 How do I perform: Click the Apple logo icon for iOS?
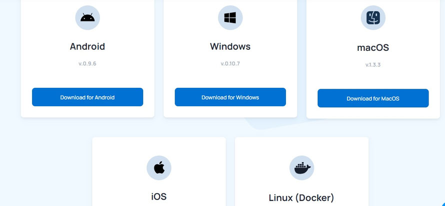pos(159,168)
